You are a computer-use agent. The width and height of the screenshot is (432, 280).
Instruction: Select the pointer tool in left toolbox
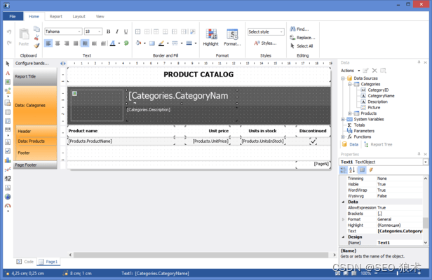point(8,64)
